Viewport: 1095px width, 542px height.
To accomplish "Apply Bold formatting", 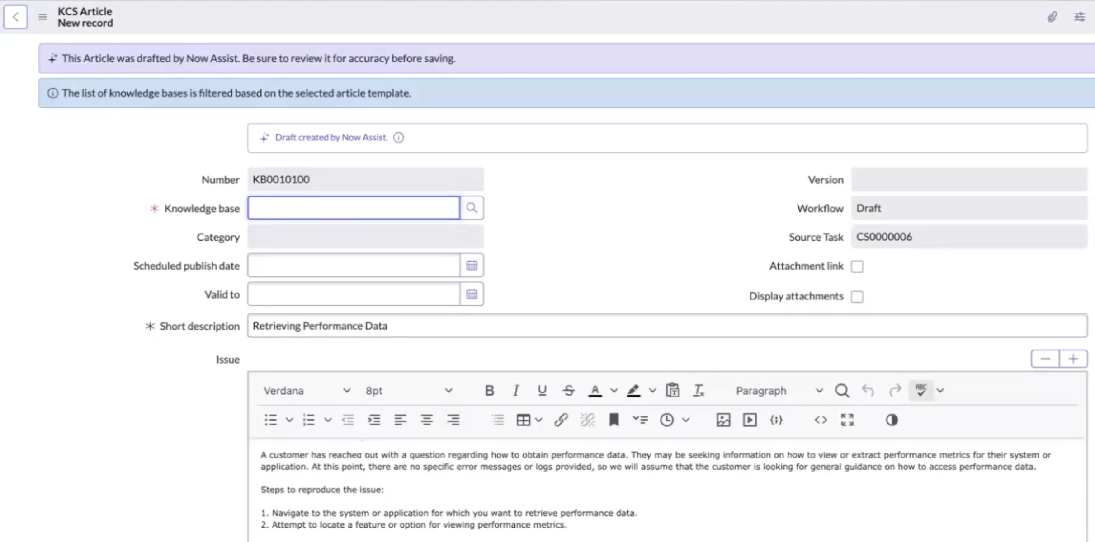I will pyautogui.click(x=489, y=391).
